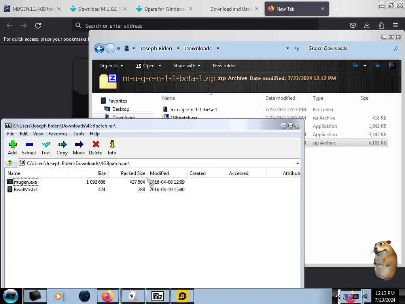Sort Explorer files by Date modified
The width and height of the screenshot is (405, 304).
280,98
